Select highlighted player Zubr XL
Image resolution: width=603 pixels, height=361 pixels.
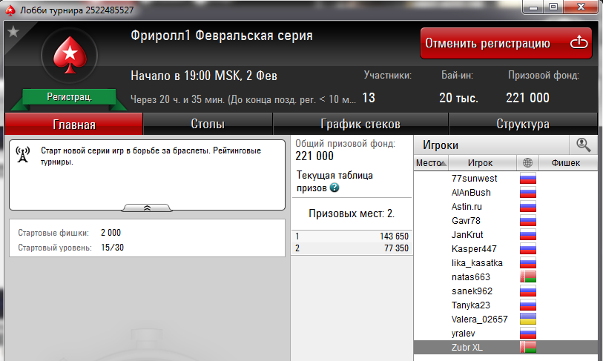506,348
